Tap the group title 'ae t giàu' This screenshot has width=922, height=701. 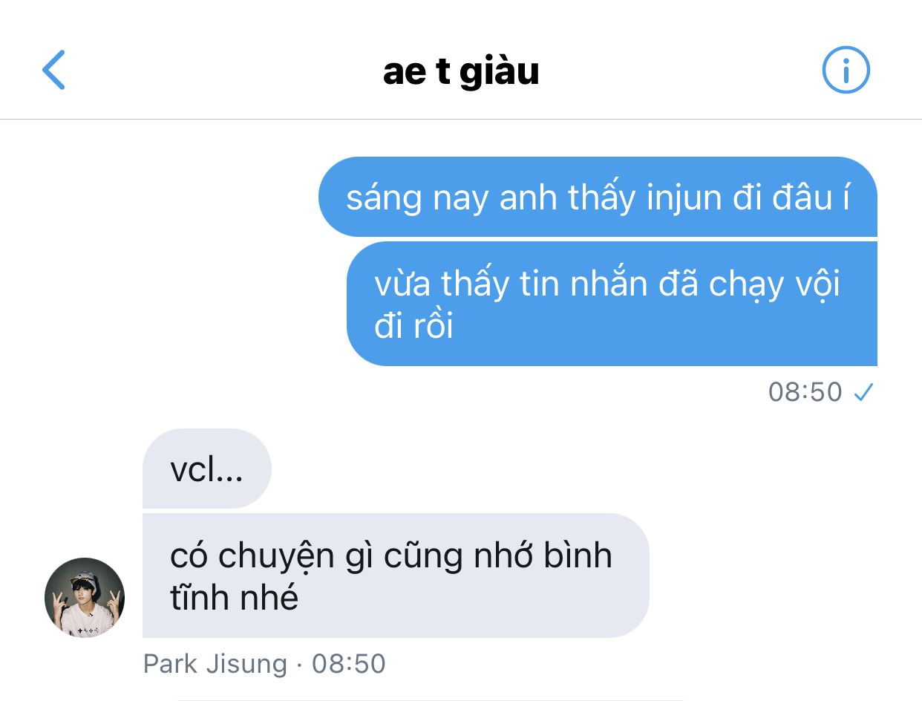[x=461, y=71]
